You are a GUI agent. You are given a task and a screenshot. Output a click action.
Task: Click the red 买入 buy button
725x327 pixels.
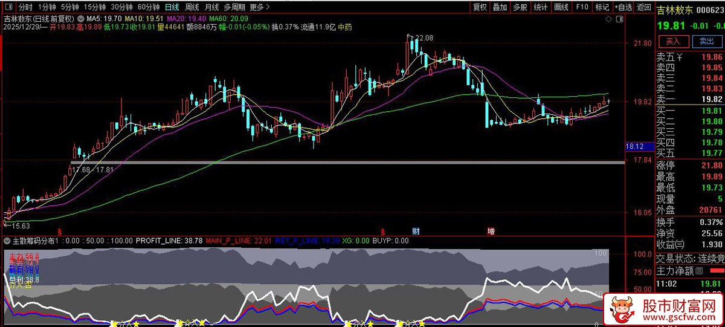[673, 41]
